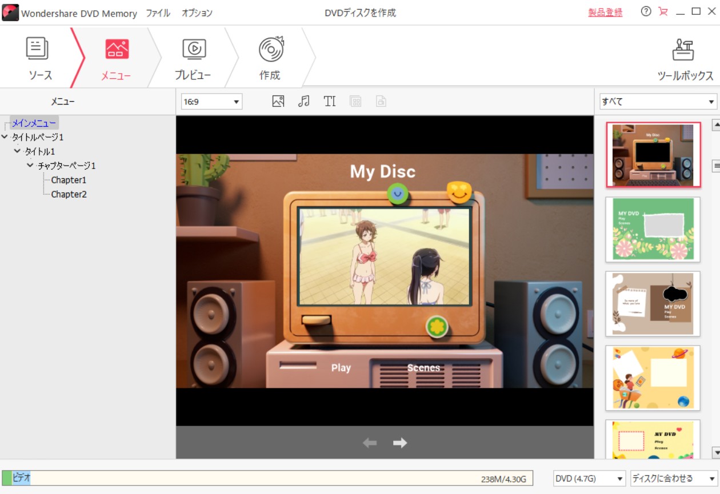
Task: Click the Wondershare DVD Memory logo icon
Action: pos(10,13)
